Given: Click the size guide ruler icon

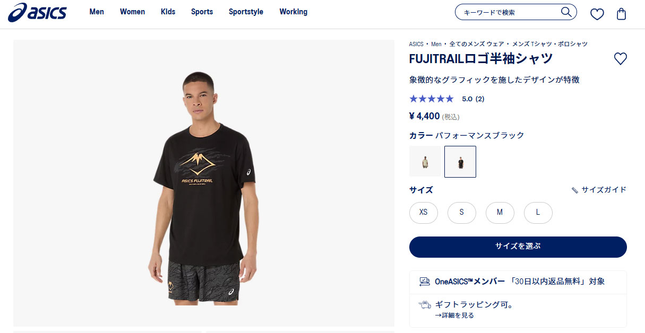Looking at the screenshot, I should pos(574,190).
